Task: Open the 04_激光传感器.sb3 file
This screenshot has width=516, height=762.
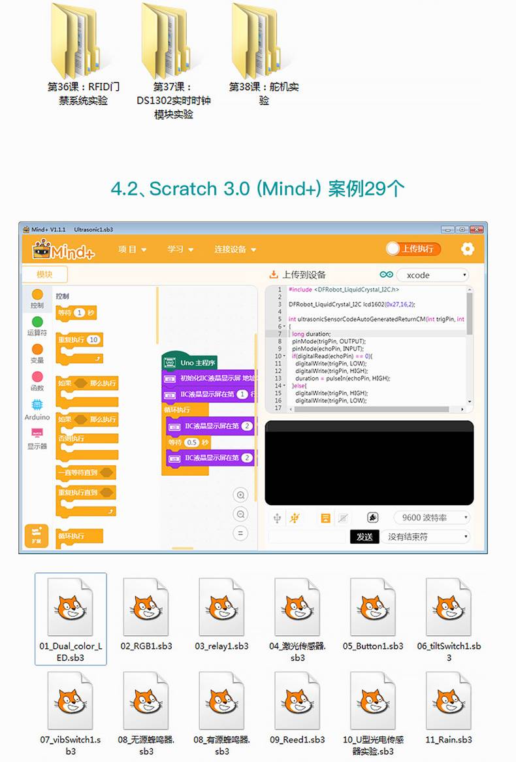Action: click(297, 619)
